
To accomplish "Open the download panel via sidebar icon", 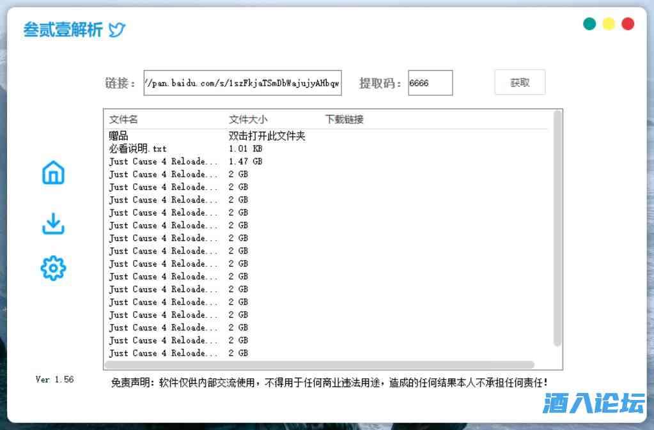I will tap(52, 224).
